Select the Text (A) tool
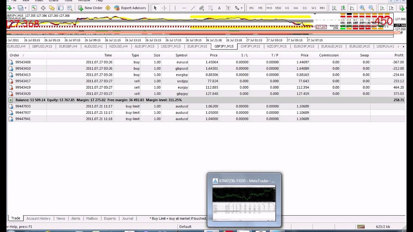 [x=219, y=8]
